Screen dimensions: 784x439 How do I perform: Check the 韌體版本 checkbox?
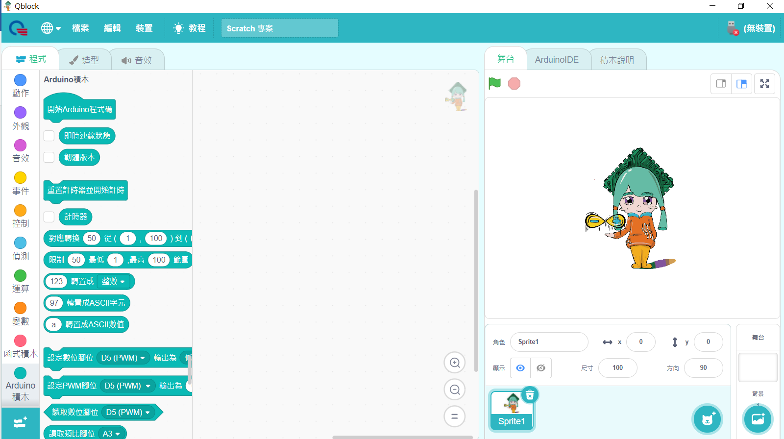(x=49, y=157)
